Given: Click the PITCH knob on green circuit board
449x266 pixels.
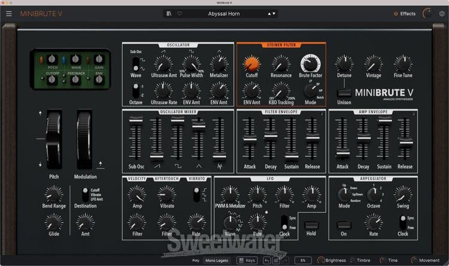Looking at the screenshot, I should 52,59.
